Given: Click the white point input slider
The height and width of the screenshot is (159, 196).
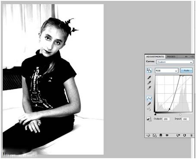Looking at the screenshot, I should [x=180, y=114].
